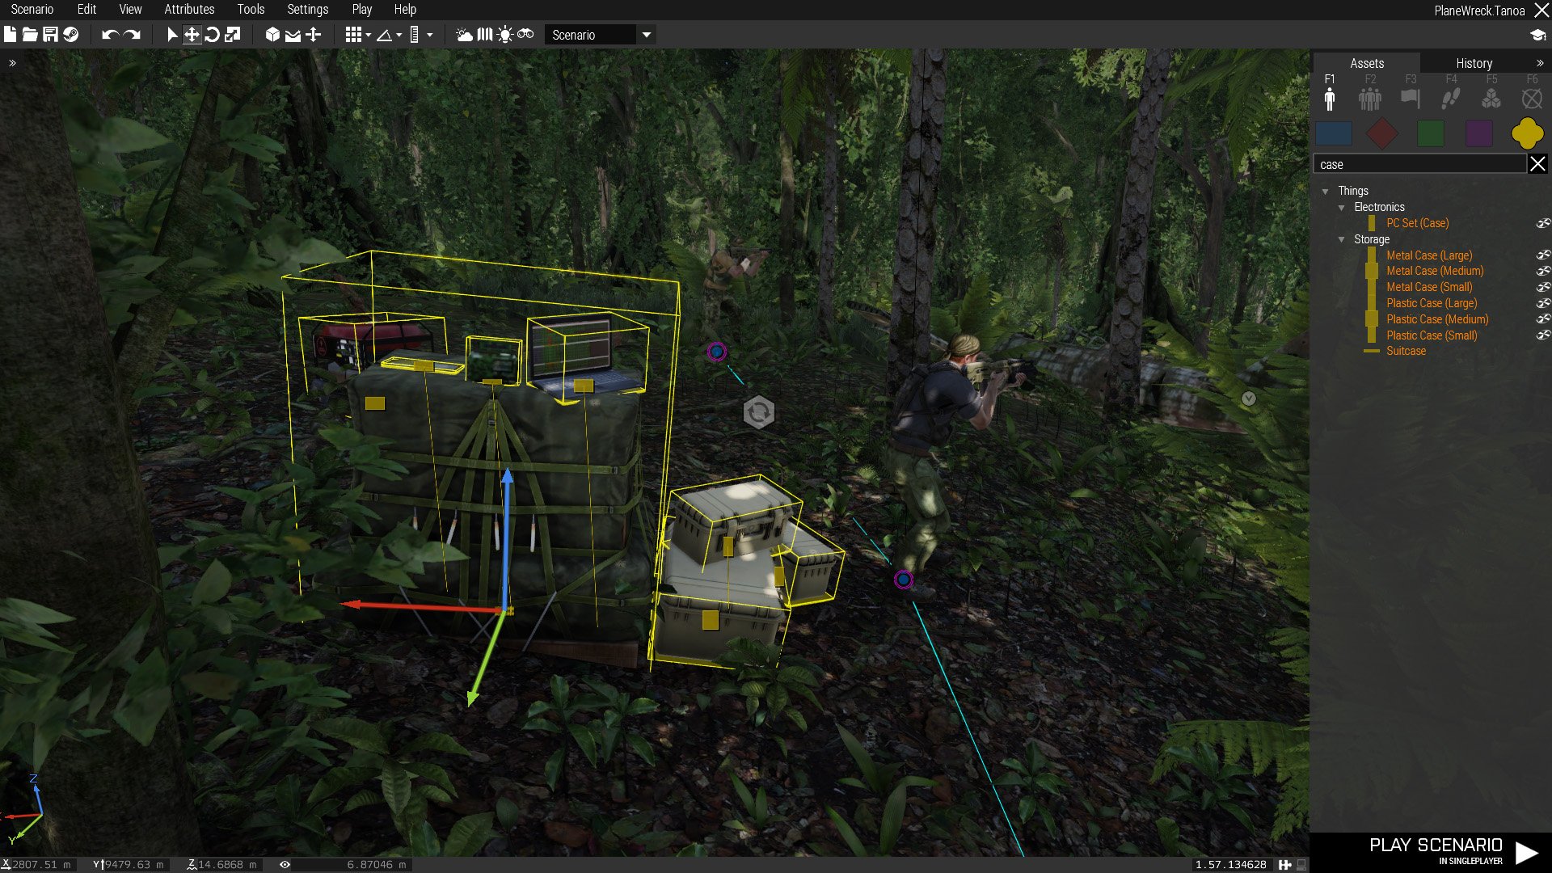This screenshot has height=873, width=1552.
Task: Collapse the right assets panel chevron
Action: pos(1539,63)
